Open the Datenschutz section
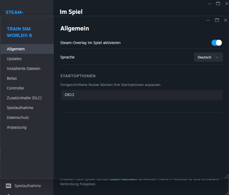 [x=18, y=117]
